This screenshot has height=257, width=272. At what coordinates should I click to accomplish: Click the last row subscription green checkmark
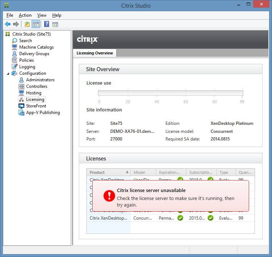(210, 218)
